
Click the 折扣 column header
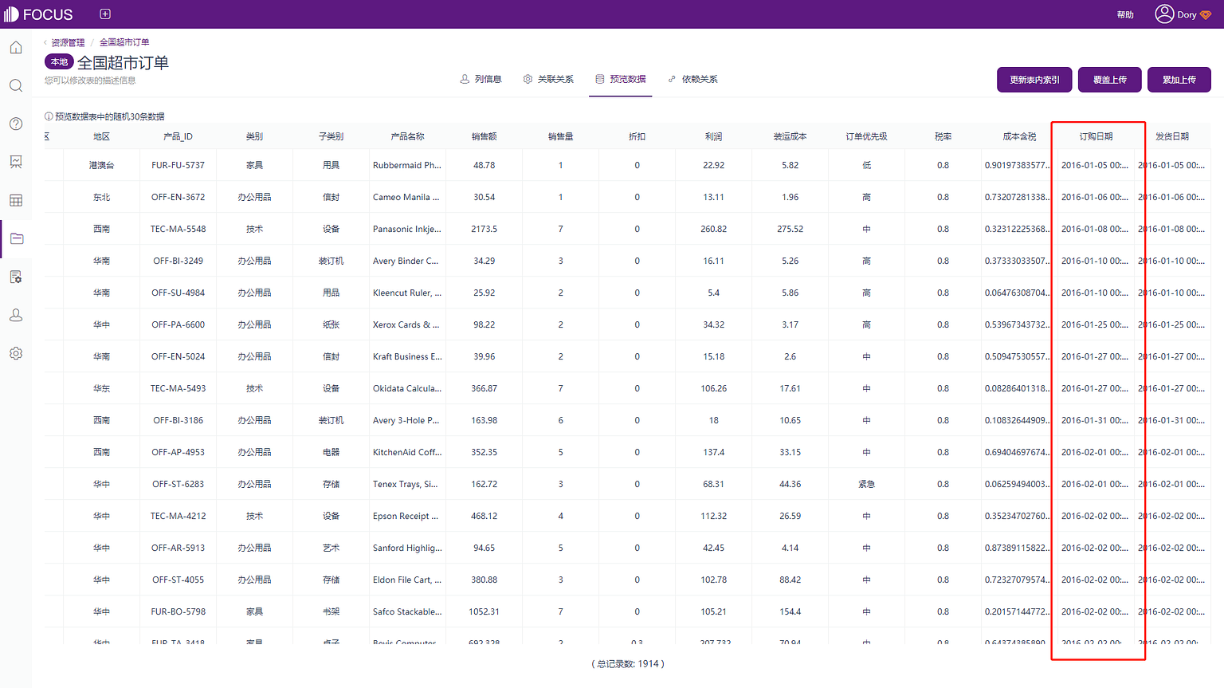[x=637, y=136]
